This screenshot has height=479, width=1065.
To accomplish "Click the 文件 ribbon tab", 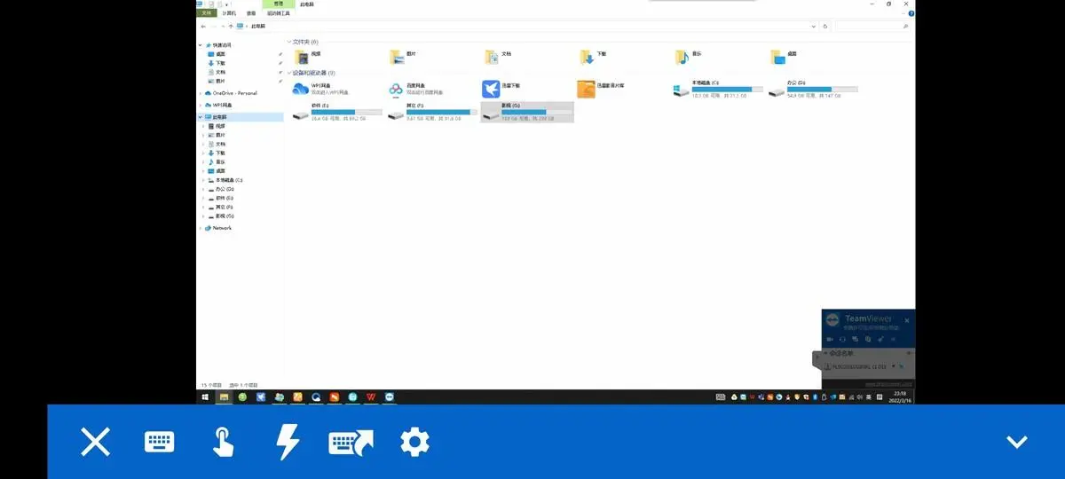I will [206, 13].
